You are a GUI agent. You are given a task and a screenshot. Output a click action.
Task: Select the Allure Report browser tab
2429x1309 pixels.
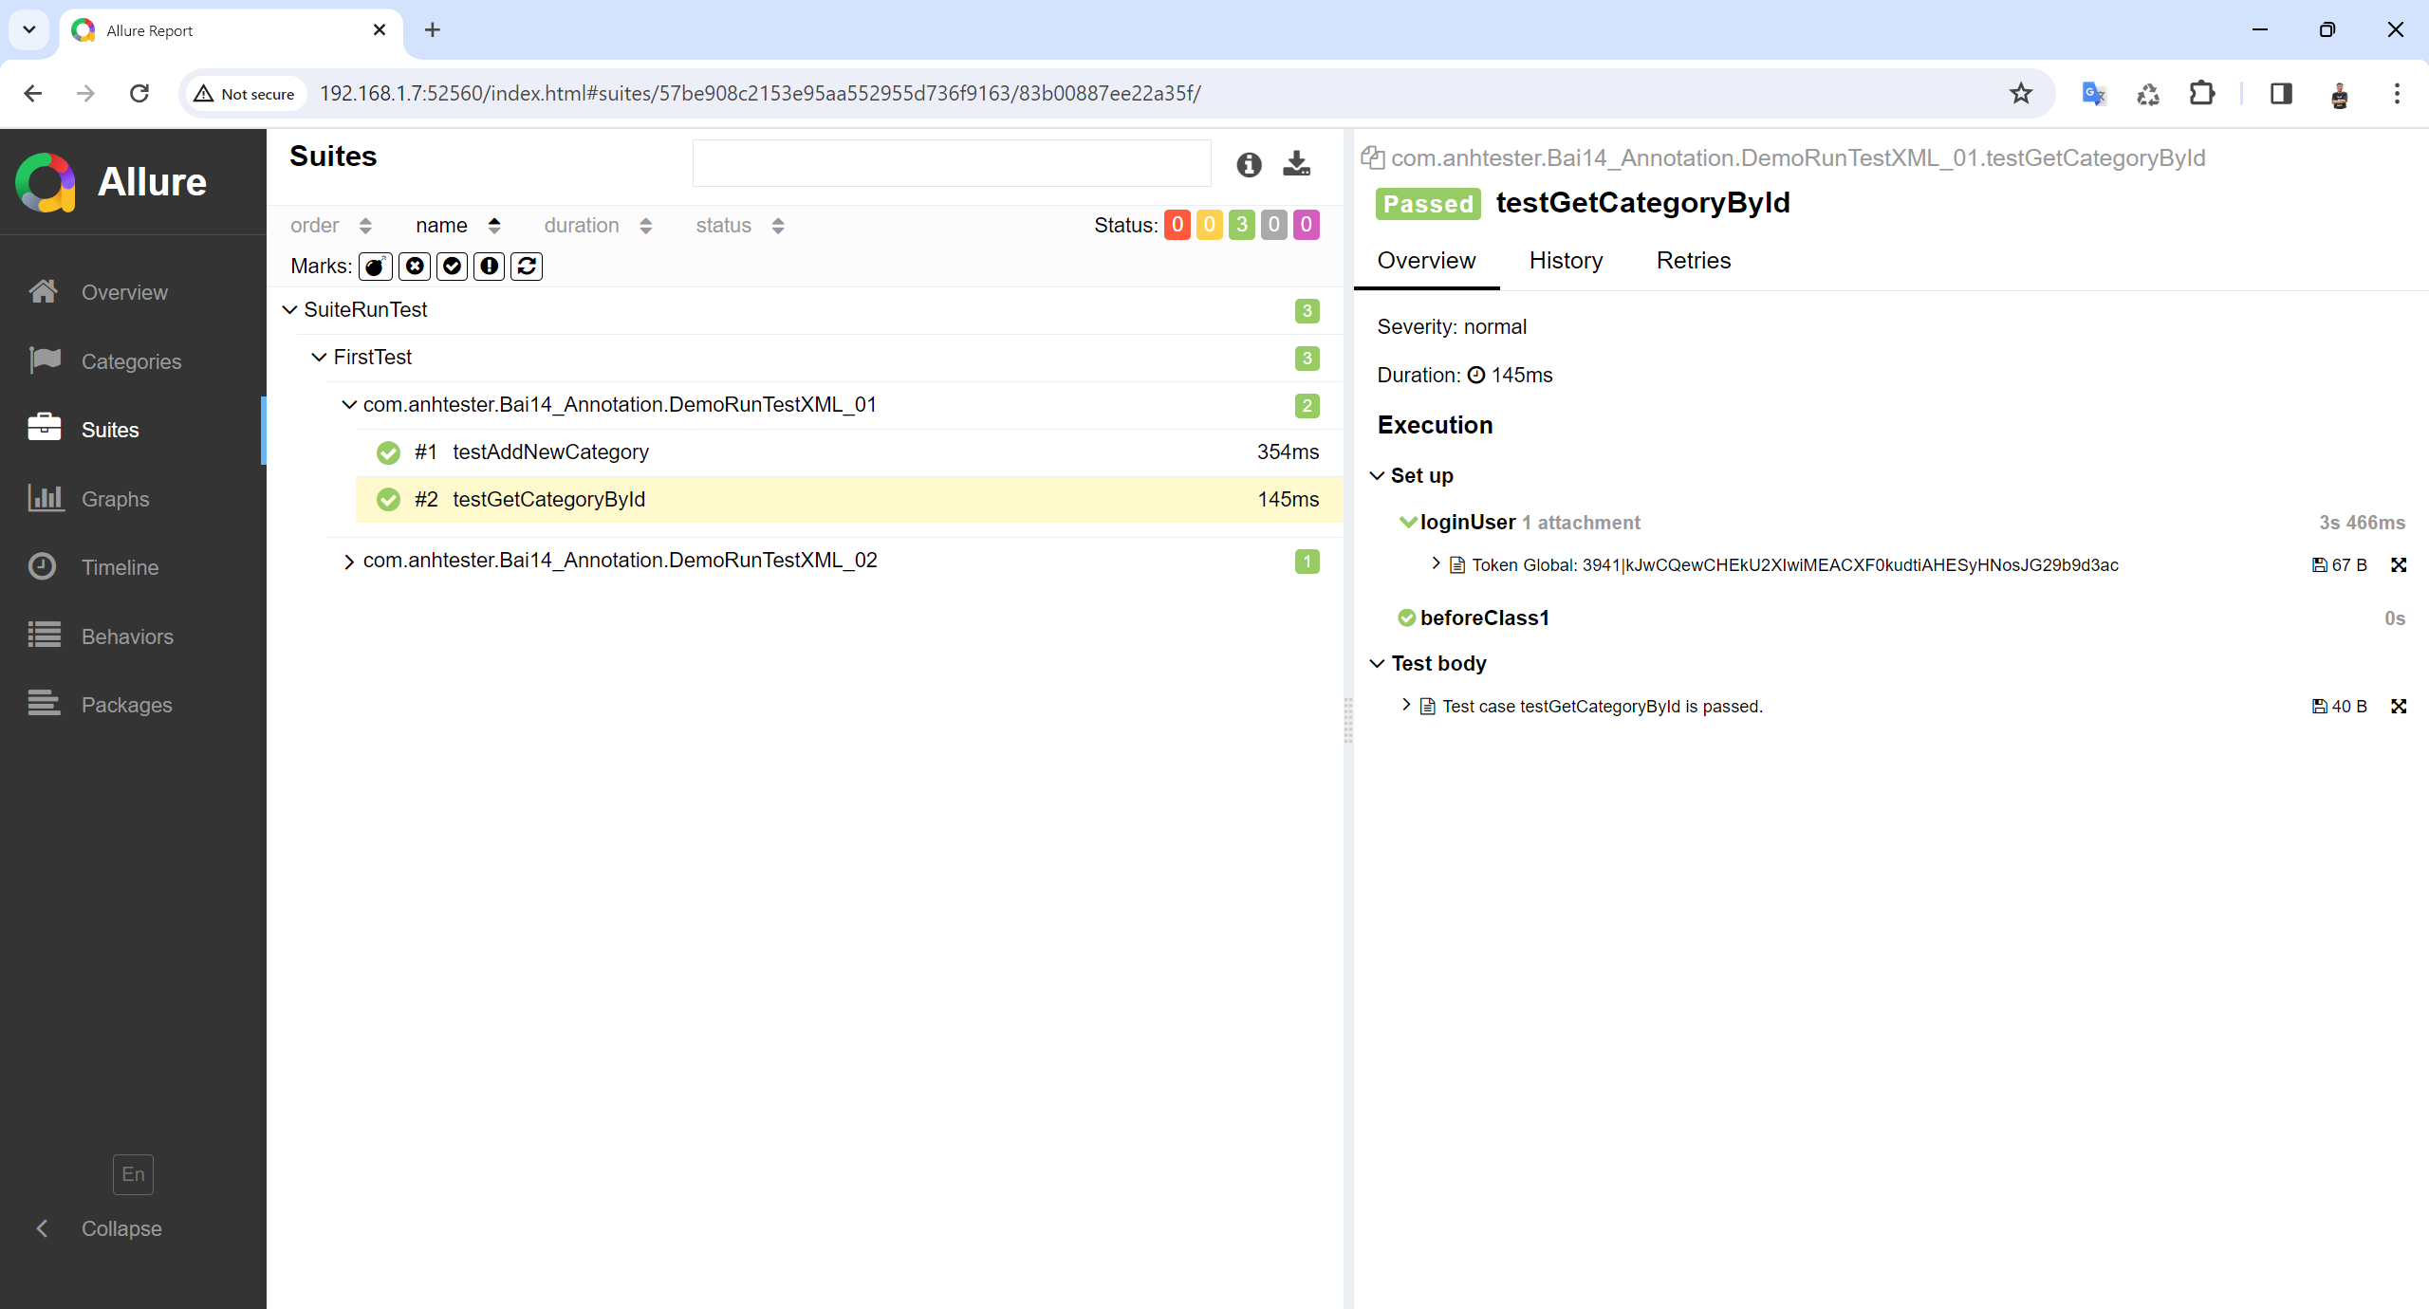(x=230, y=30)
